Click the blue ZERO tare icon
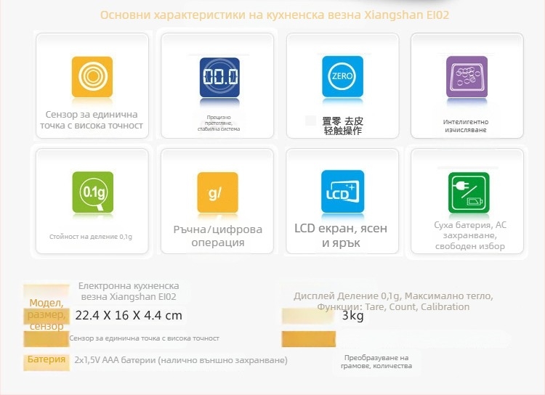Viewport: 545px width, 395px height. tap(343, 76)
